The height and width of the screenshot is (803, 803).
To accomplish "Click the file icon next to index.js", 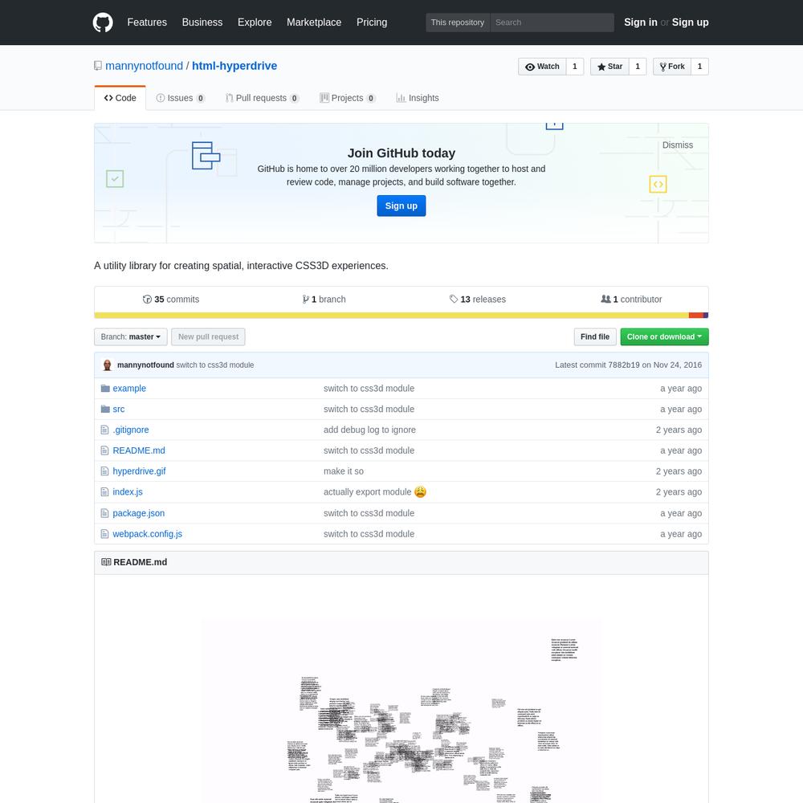I will tap(104, 491).
